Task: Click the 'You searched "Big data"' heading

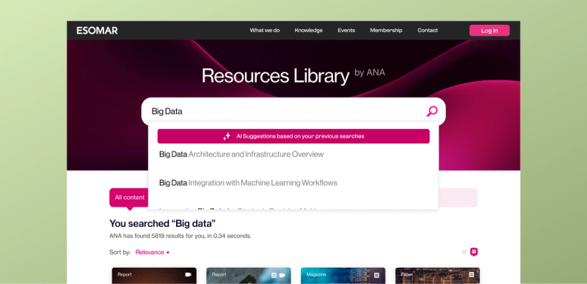Action: (x=162, y=224)
